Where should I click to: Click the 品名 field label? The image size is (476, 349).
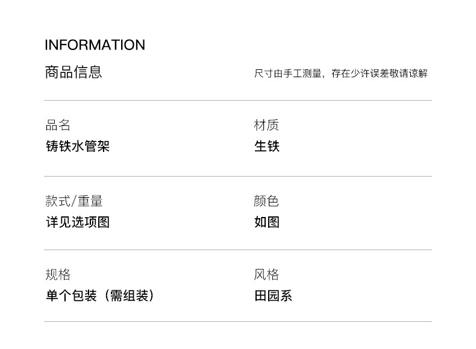pyautogui.click(x=58, y=125)
